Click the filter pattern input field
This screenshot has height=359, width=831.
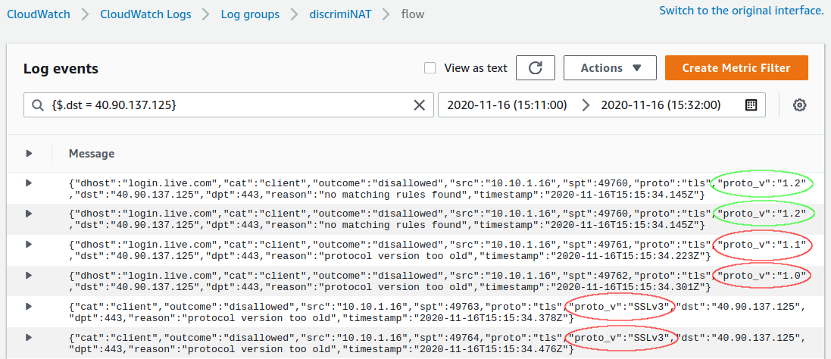229,105
